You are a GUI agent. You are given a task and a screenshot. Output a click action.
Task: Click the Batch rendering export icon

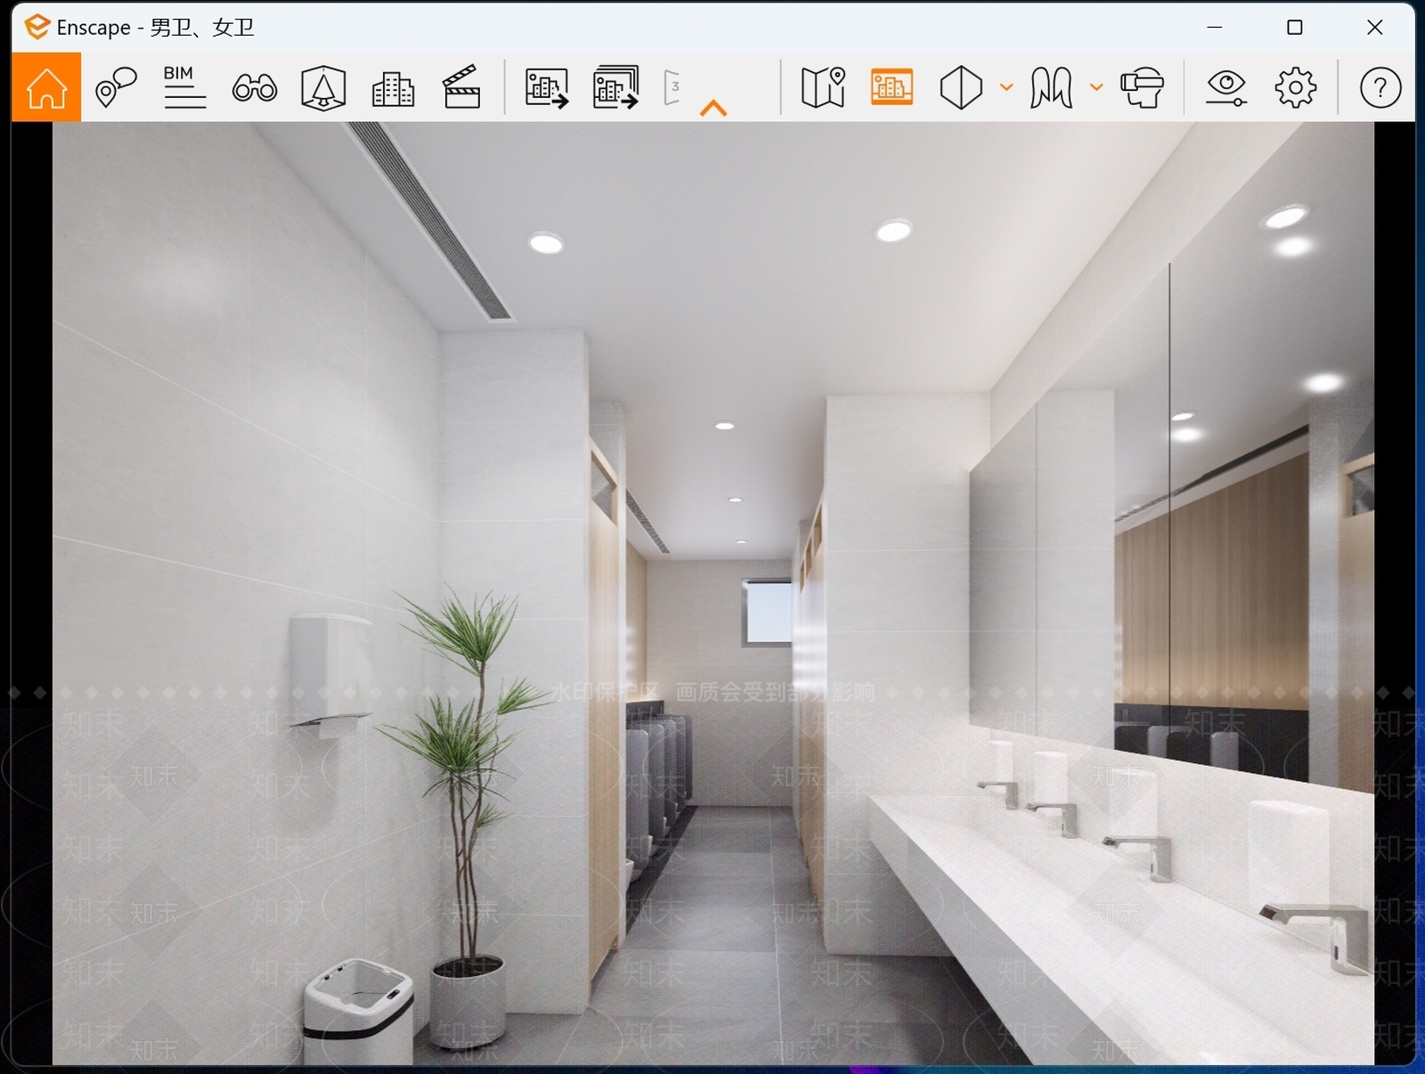coord(615,87)
